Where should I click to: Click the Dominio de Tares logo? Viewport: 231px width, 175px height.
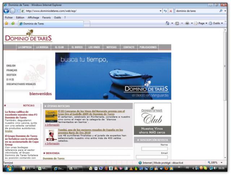point(28,35)
